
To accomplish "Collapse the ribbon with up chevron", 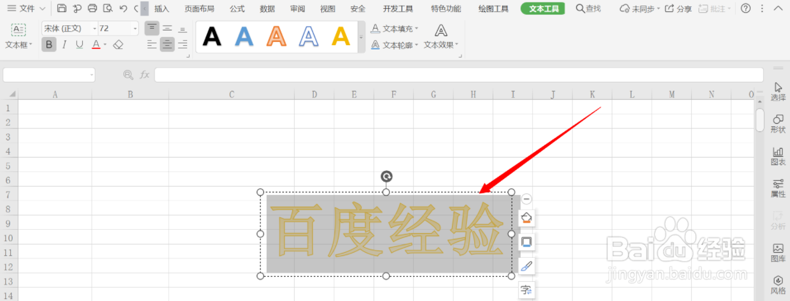I will pos(778,8).
